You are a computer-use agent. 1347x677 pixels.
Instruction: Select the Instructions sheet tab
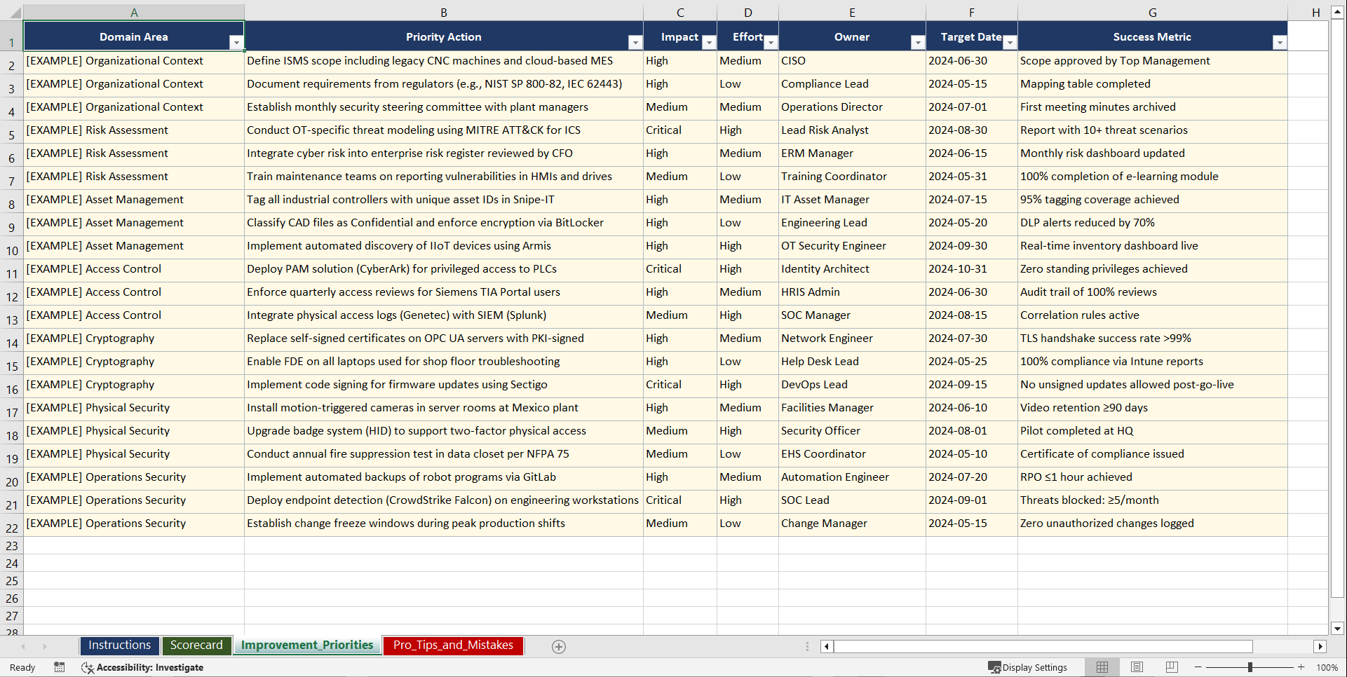tap(119, 645)
